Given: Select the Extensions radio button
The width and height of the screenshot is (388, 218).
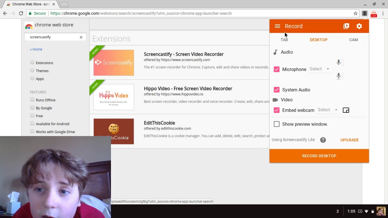Looking at the screenshot, I should [32, 63].
